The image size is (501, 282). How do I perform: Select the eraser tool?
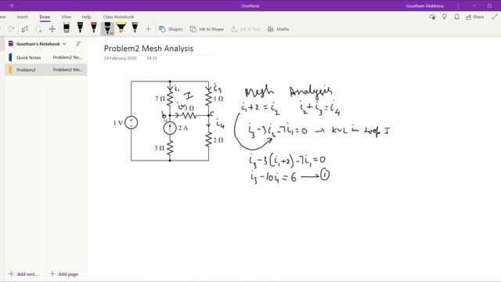(x=67, y=28)
